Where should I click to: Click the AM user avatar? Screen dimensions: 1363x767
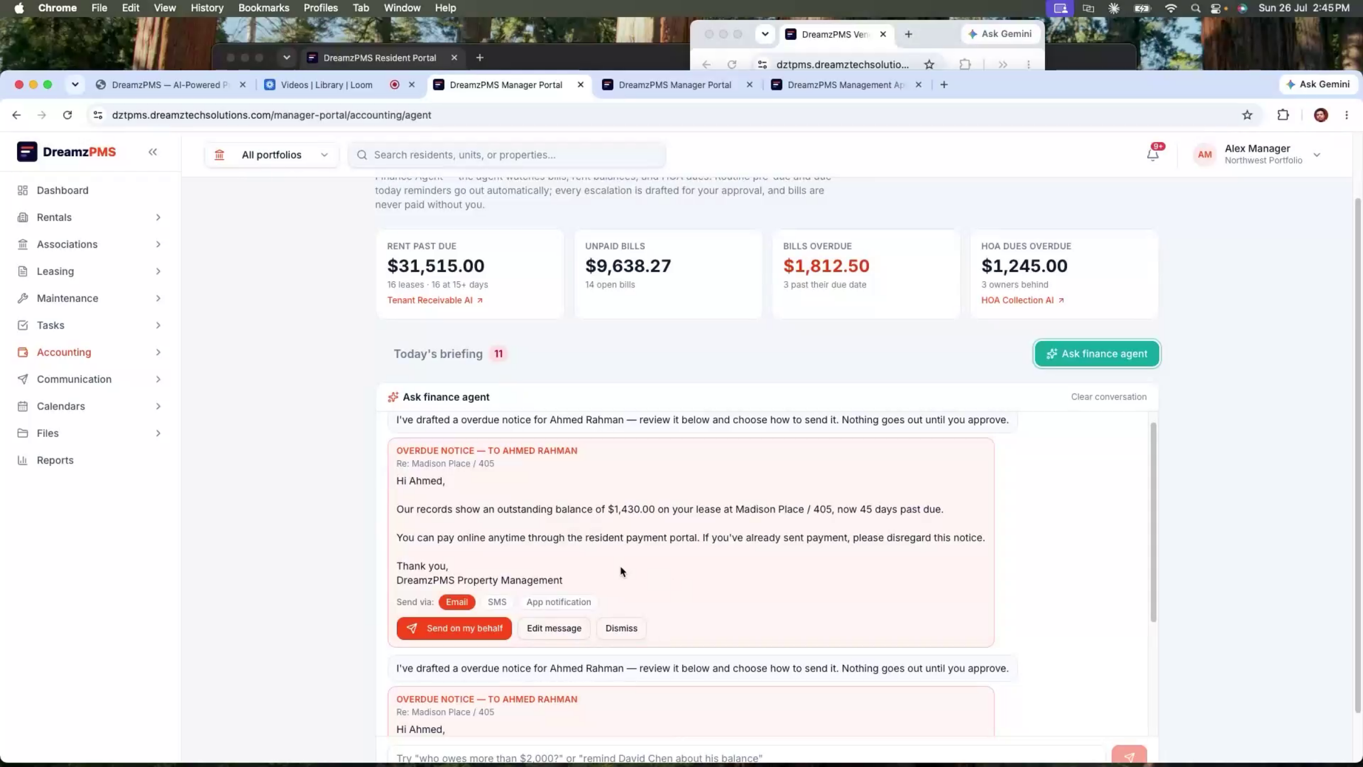(x=1205, y=155)
